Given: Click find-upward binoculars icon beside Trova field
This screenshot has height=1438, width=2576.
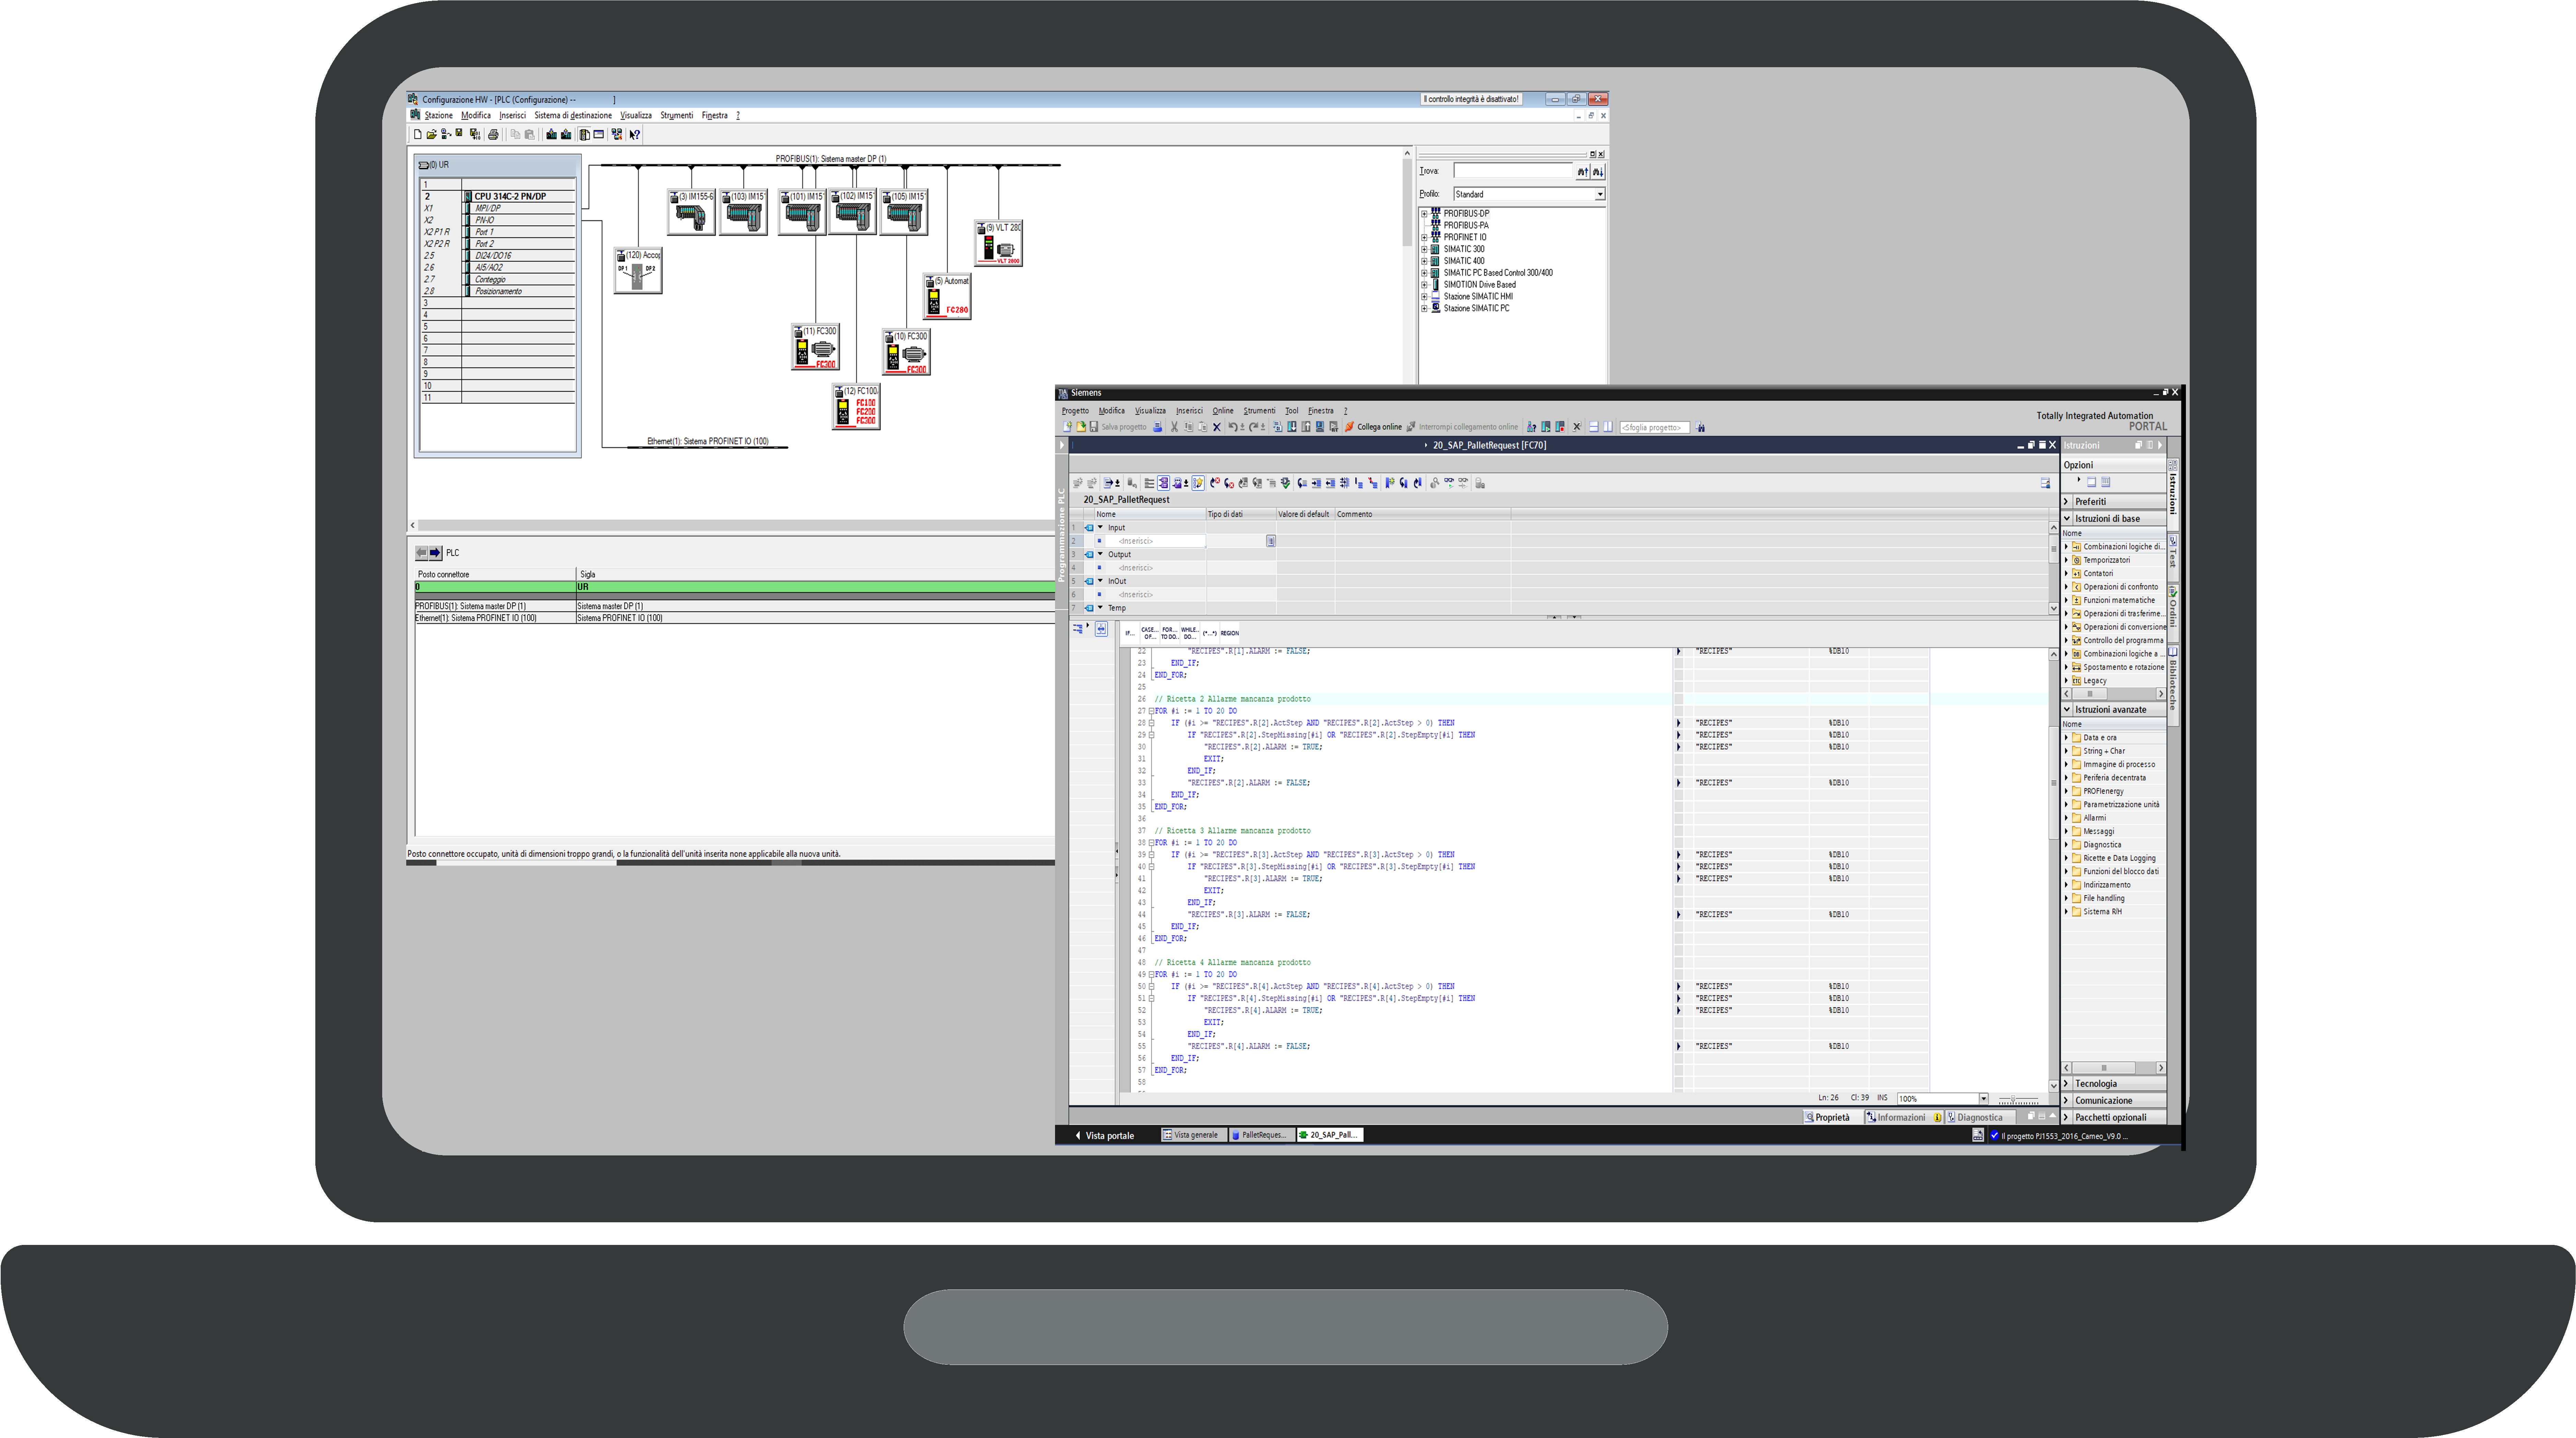Looking at the screenshot, I should pos(1583,172).
